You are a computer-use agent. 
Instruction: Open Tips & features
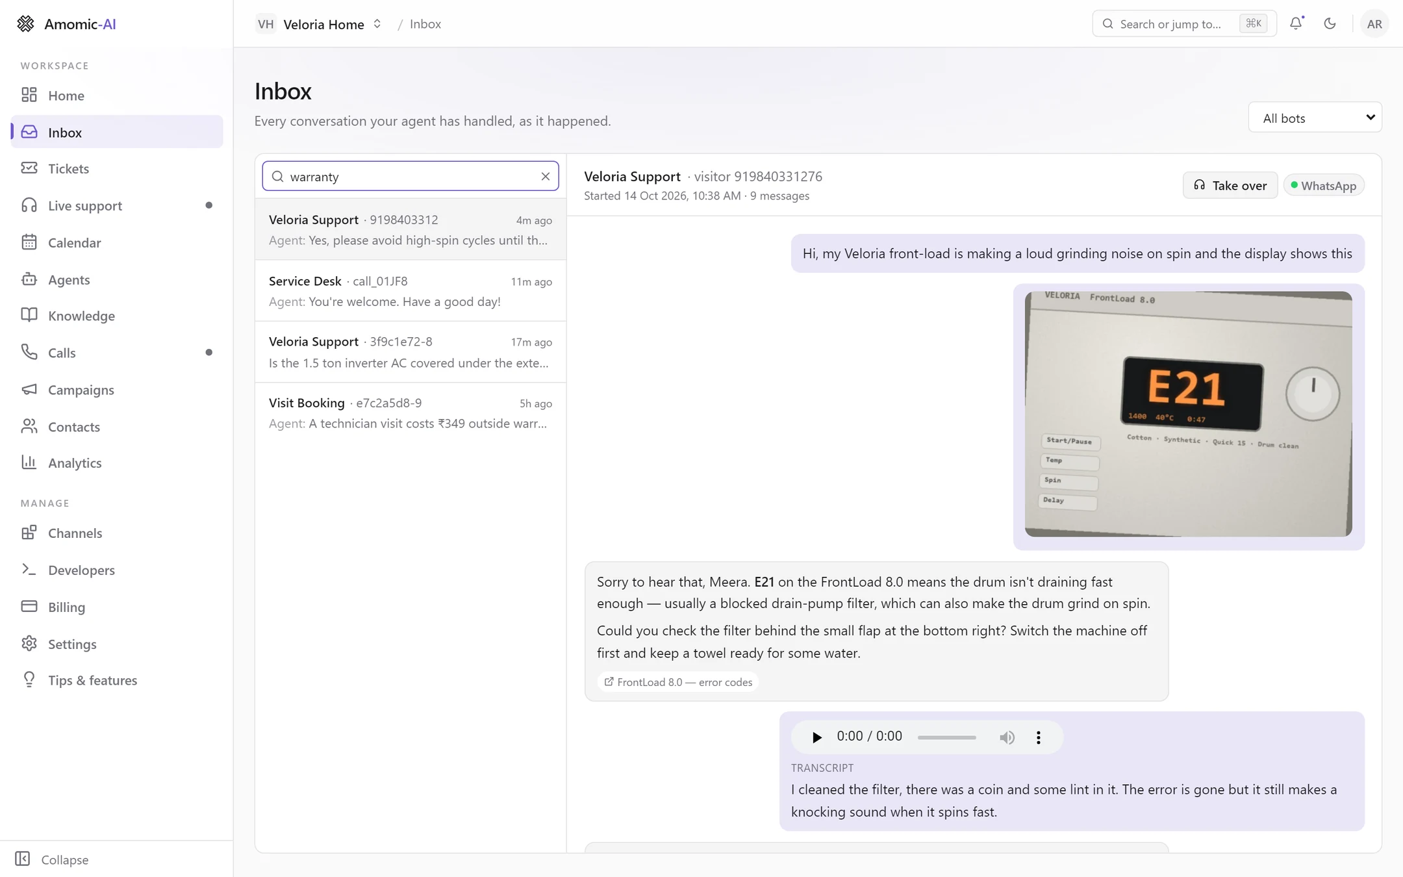tap(117, 680)
